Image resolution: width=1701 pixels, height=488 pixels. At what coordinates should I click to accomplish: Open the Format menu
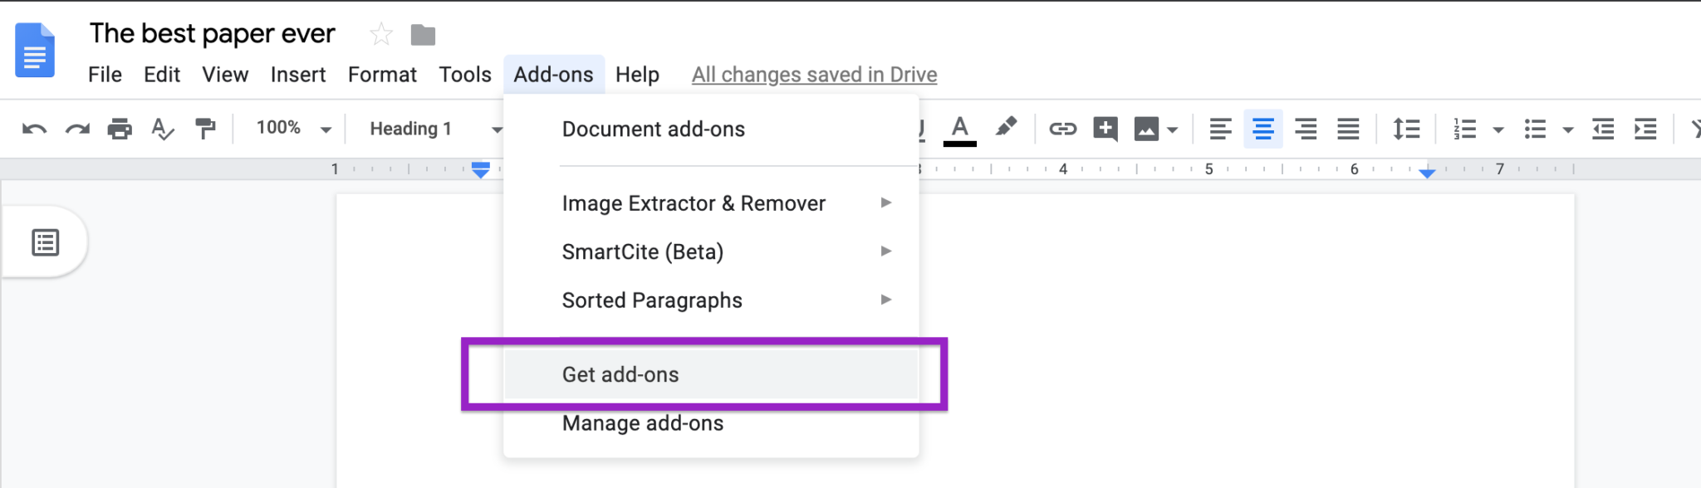point(382,75)
